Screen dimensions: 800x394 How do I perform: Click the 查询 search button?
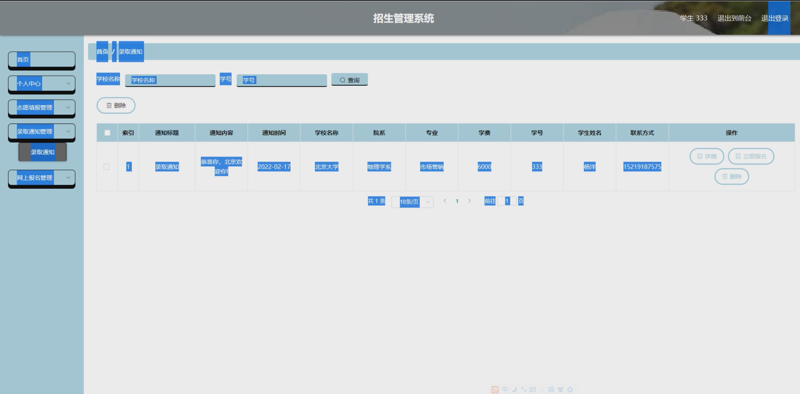click(x=349, y=80)
